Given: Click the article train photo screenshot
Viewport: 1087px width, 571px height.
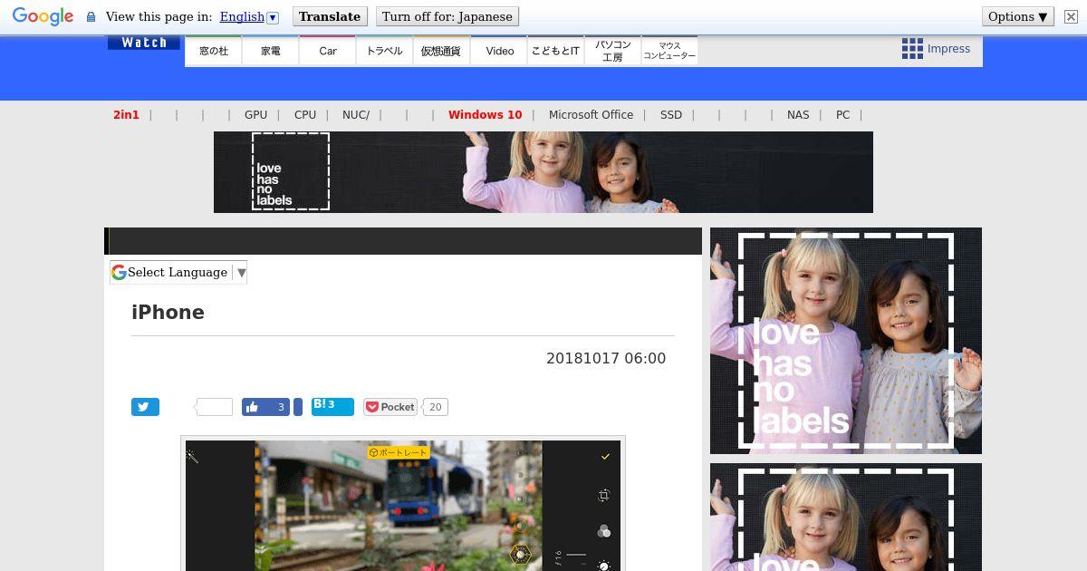Looking at the screenshot, I should [x=403, y=506].
